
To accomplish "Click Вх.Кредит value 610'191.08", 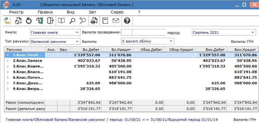I will [120, 72].
